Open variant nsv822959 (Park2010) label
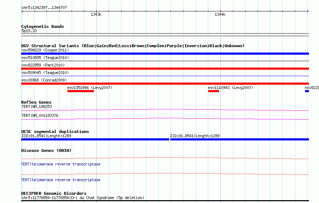The image size is (319, 203). click(43, 65)
